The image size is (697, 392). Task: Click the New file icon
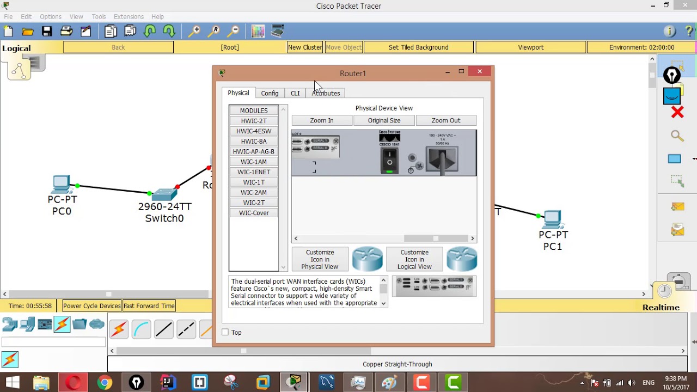pos(8,32)
